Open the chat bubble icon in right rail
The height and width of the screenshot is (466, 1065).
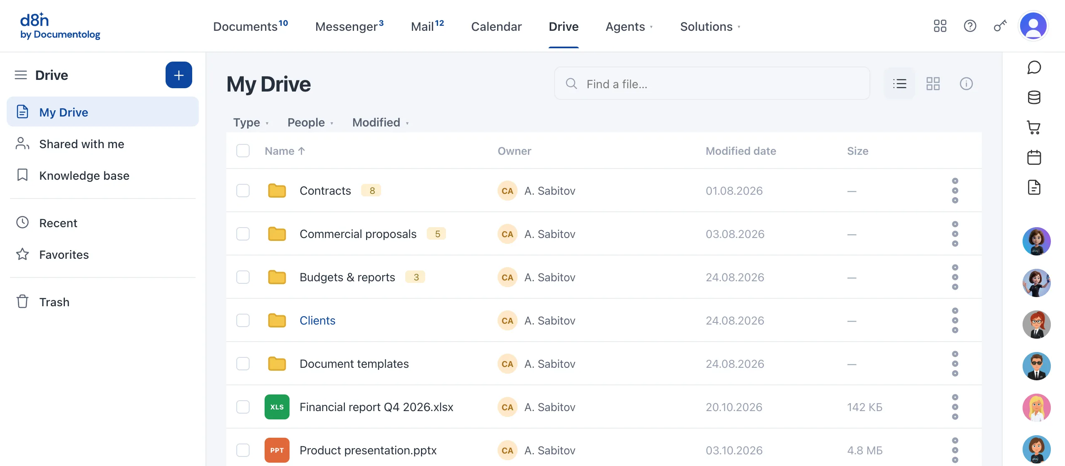(x=1034, y=67)
